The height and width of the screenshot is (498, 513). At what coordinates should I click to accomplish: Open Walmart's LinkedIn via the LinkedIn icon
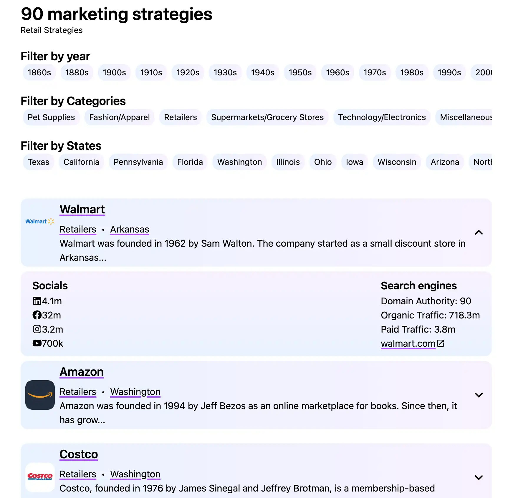tap(37, 301)
